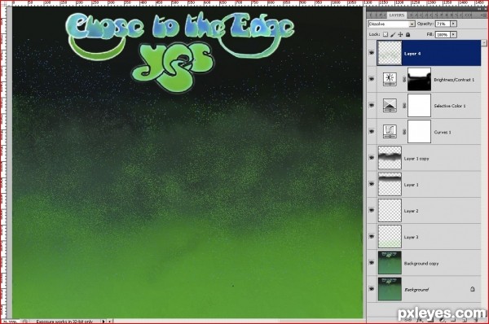This screenshot has height=324, width=489.
Task: Hide the Selective Color 1 layer
Action: click(372, 105)
